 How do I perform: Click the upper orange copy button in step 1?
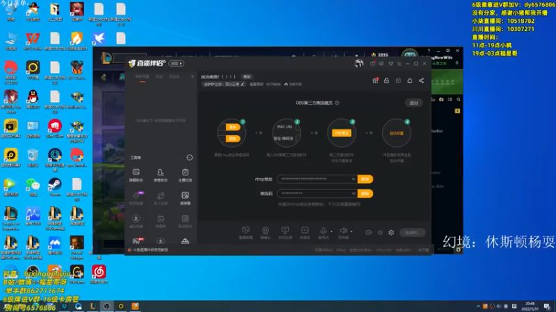point(233,127)
